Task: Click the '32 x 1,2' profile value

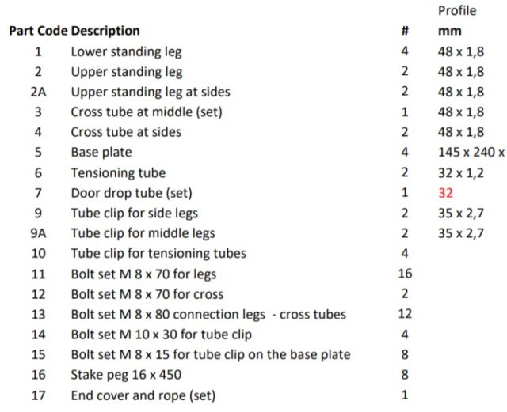Action: coord(461,173)
